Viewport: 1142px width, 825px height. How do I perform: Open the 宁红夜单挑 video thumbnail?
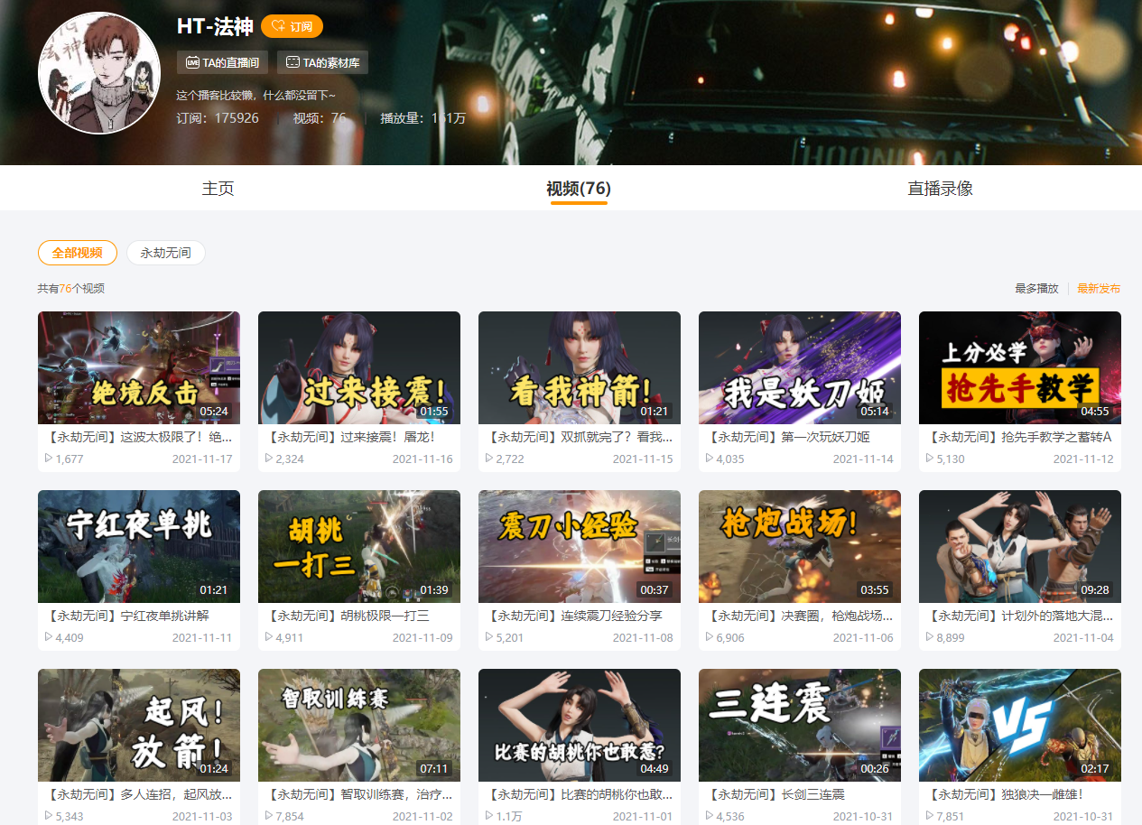click(139, 546)
